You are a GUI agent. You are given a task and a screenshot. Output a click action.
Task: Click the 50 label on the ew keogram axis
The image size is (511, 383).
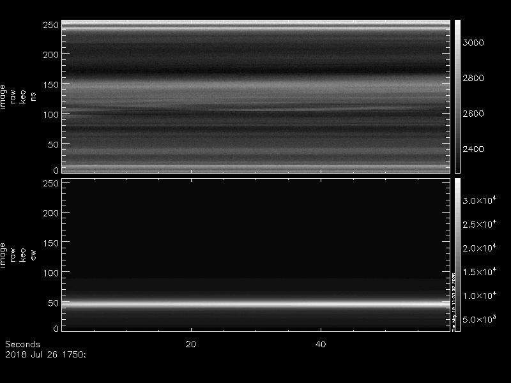[x=53, y=303]
